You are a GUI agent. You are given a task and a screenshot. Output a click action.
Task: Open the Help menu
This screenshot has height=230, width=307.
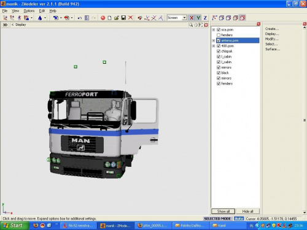[53, 11]
